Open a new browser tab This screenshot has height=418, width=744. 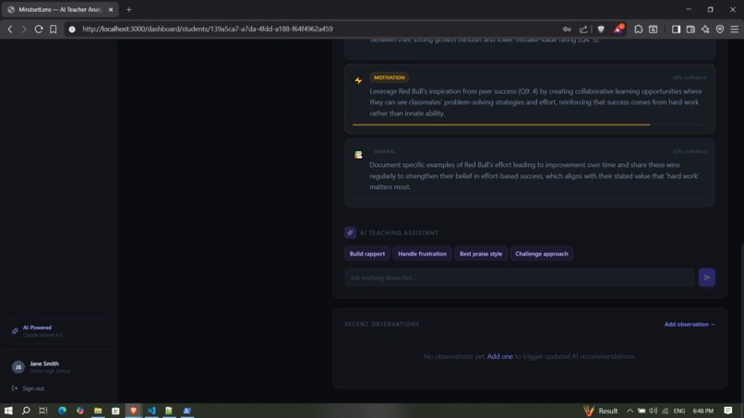(128, 9)
